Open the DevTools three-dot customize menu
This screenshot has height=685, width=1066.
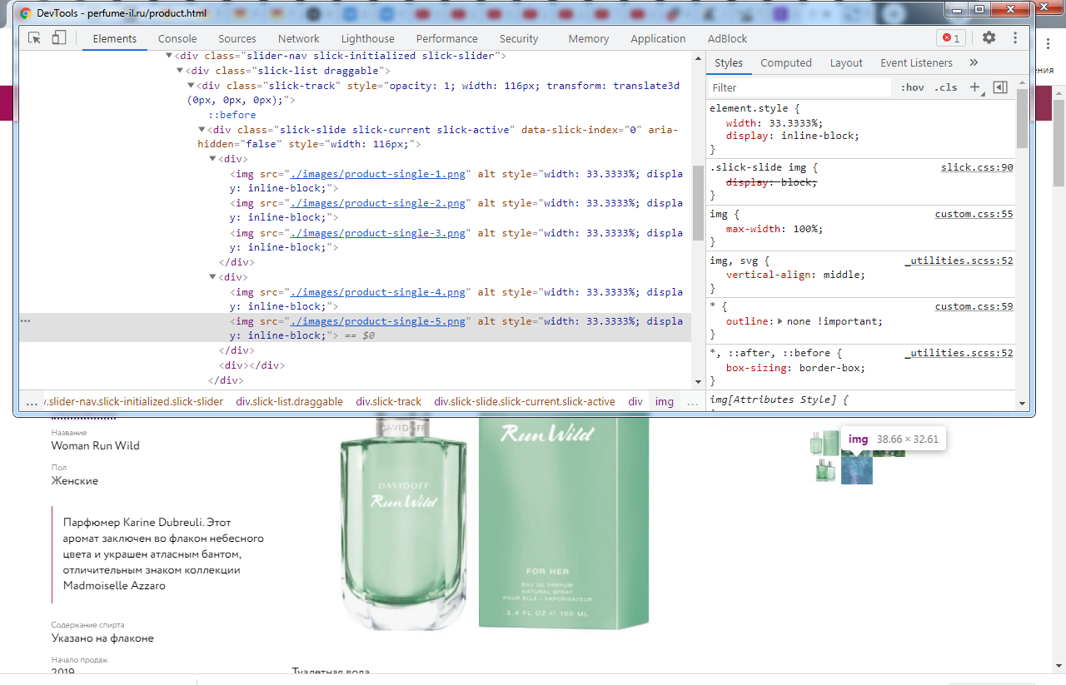1015,37
